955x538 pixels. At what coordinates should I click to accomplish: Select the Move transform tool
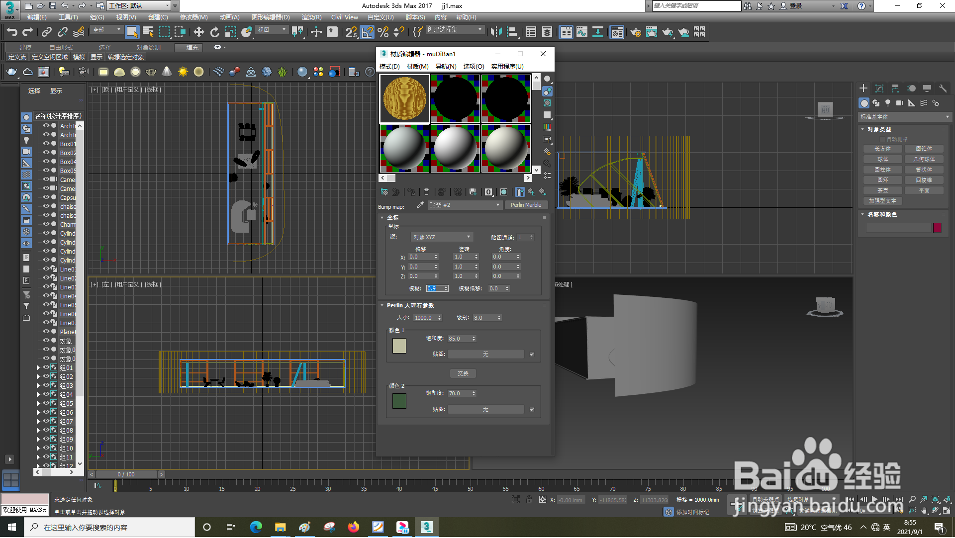point(198,32)
